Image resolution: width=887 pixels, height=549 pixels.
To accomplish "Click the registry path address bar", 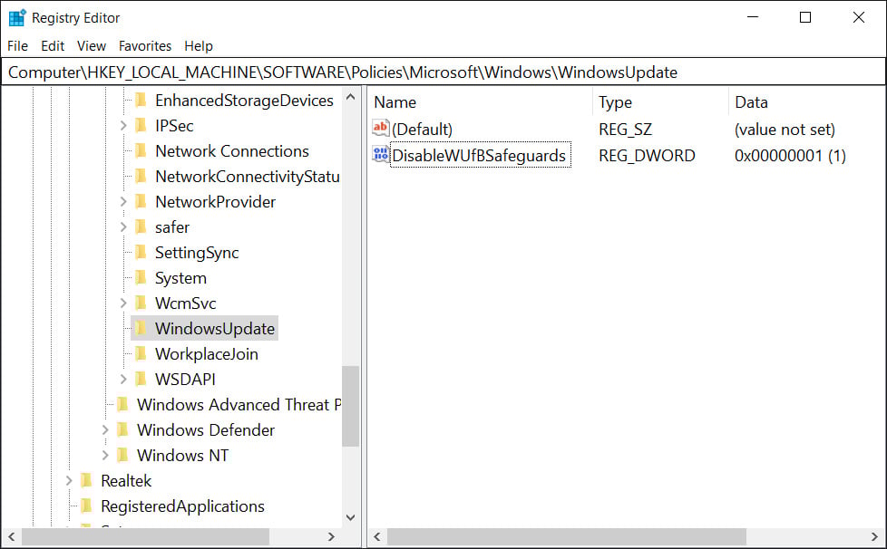I will coord(443,72).
